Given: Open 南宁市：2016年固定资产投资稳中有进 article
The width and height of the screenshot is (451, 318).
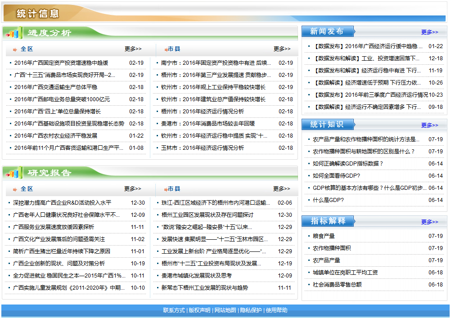Looking at the screenshot, I should pos(216,63).
